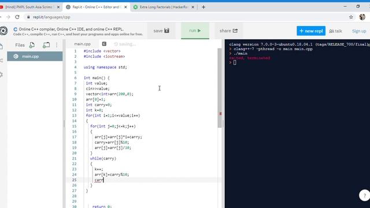Close the Repl.it browser tab
This screenshot has width=370, height=208.
pos(125,7)
